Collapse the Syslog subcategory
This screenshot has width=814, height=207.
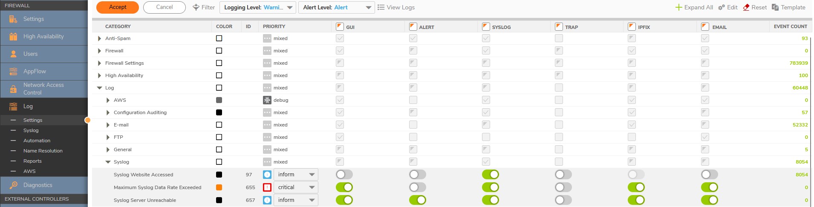(108, 162)
